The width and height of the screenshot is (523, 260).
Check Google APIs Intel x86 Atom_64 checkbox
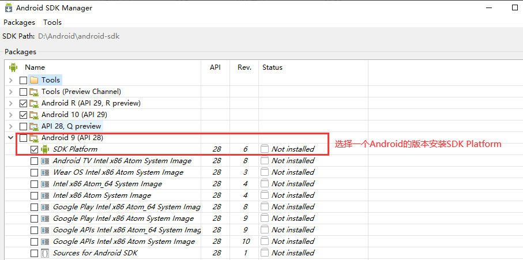point(35,231)
